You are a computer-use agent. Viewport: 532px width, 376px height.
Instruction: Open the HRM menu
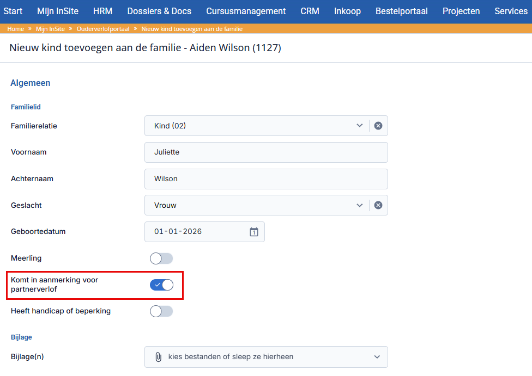(103, 11)
